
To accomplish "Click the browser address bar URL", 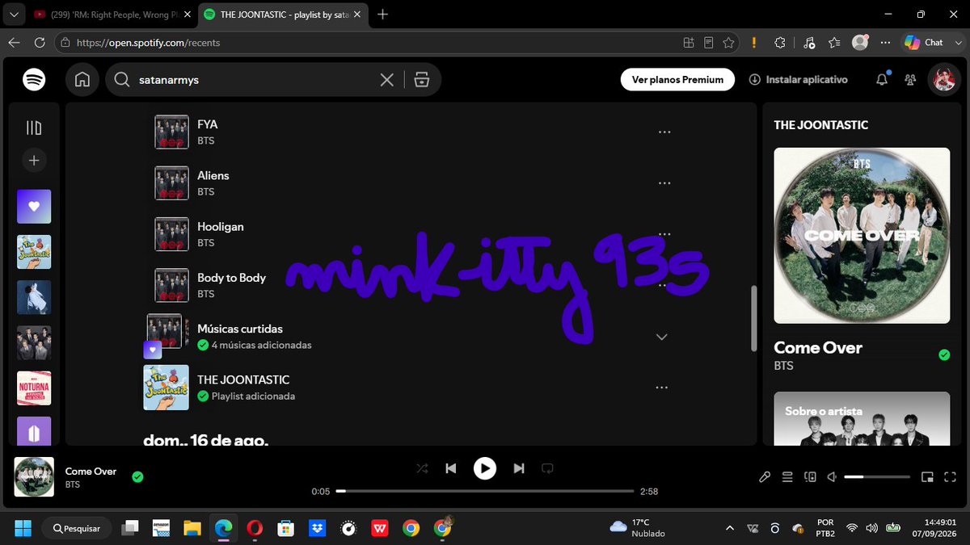I will pos(148,43).
